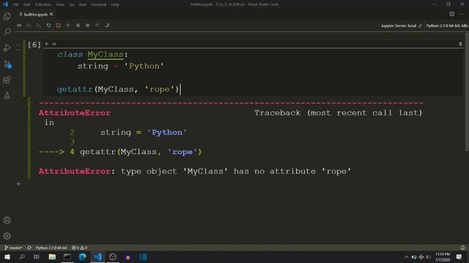Open Task View on taskbar

(x=37, y=257)
